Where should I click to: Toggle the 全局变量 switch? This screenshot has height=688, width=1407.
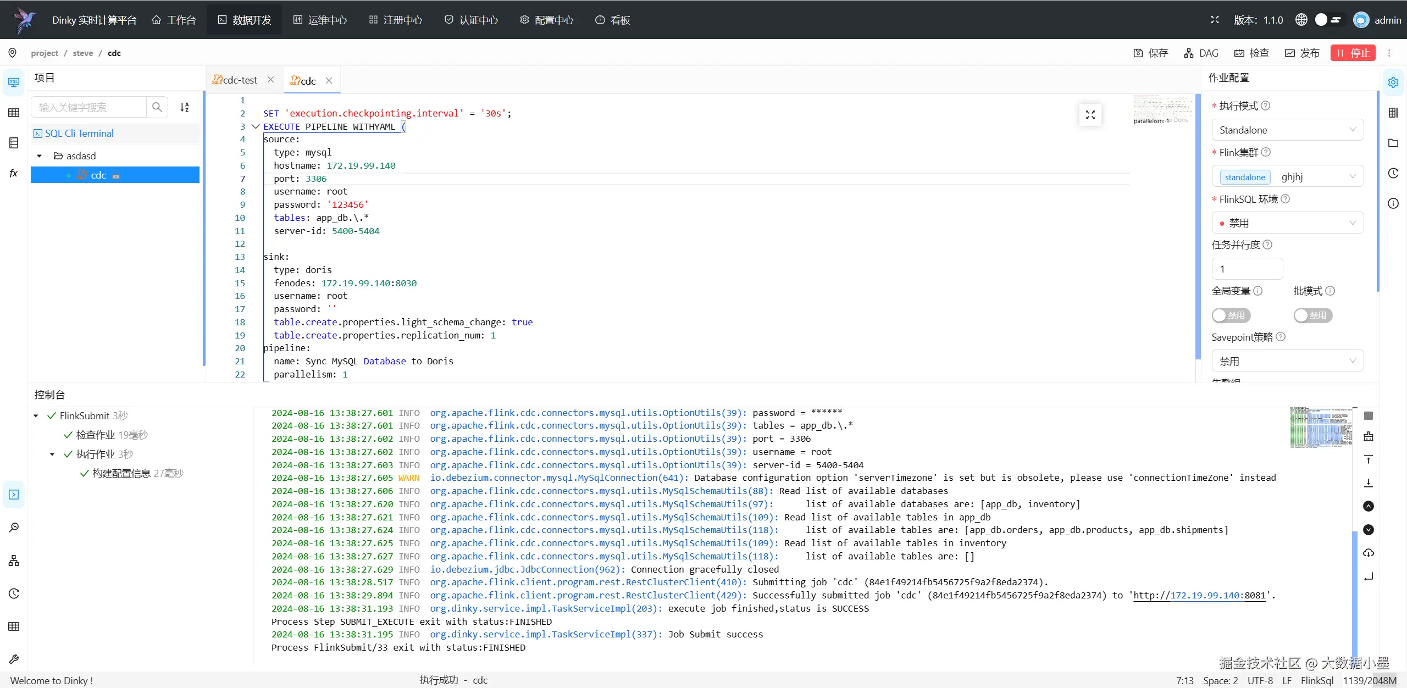click(1231, 315)
